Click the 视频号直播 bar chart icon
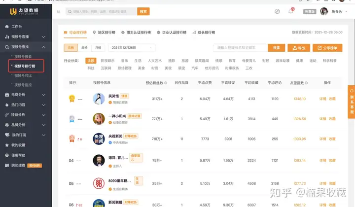Viewport: 355px width, 207px height. pyautogui.click(x=7, y=36)
